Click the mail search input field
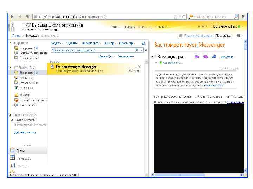The image size is (253, 189). pos(93,50)
